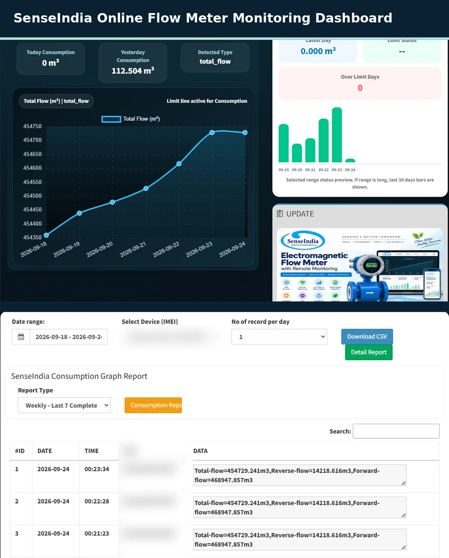Click the Download CSV button
This screenshot has width=449, height=558.
367,337
